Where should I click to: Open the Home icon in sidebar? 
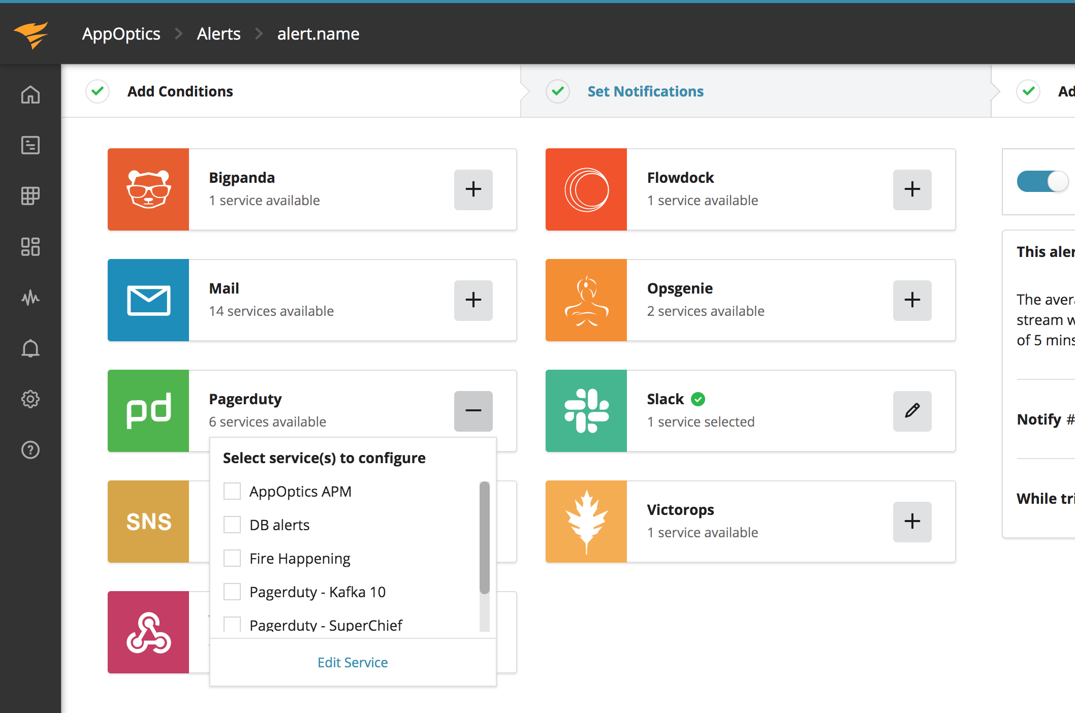pyautogui.click(x=30, y=95)
